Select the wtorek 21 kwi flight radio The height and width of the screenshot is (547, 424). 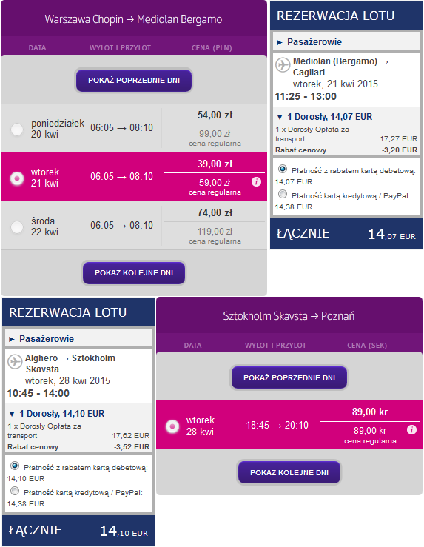(x=17, y=178)
